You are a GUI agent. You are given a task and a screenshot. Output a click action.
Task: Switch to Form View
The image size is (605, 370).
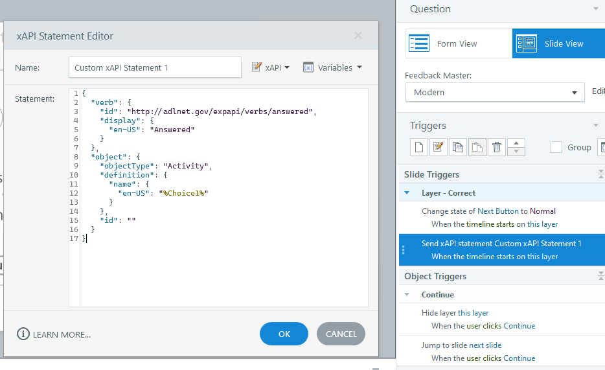click(459, 43)
